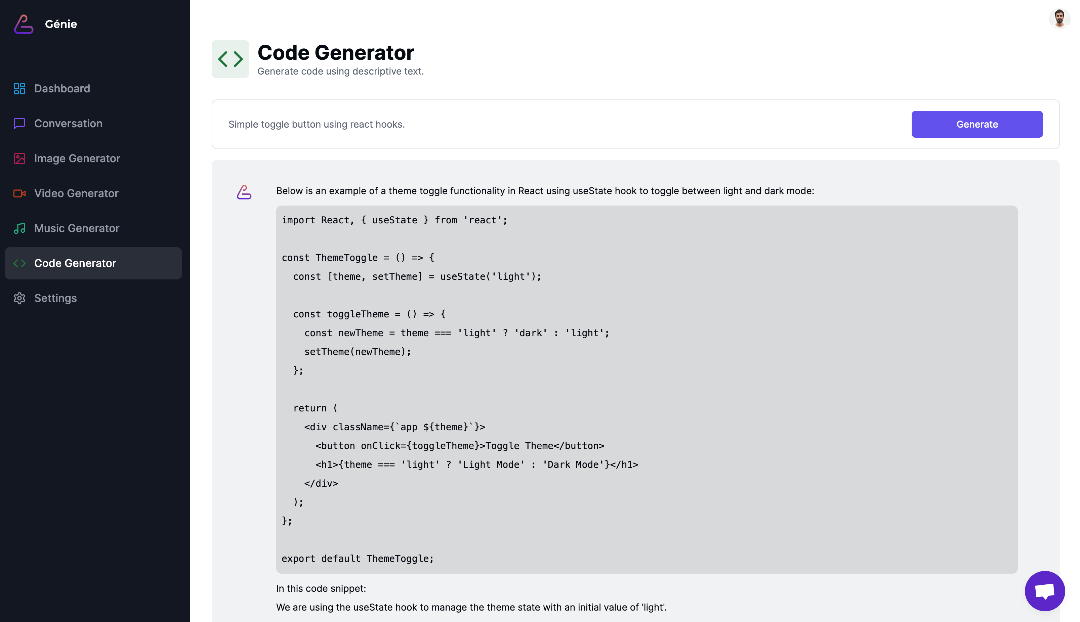This screenshot has height=622, width=1080.
Task: Click the Settings gear icon
Action: click(19, 298)
